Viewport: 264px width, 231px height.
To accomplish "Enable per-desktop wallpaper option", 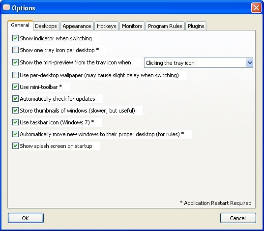I will (x=15, y=75).
